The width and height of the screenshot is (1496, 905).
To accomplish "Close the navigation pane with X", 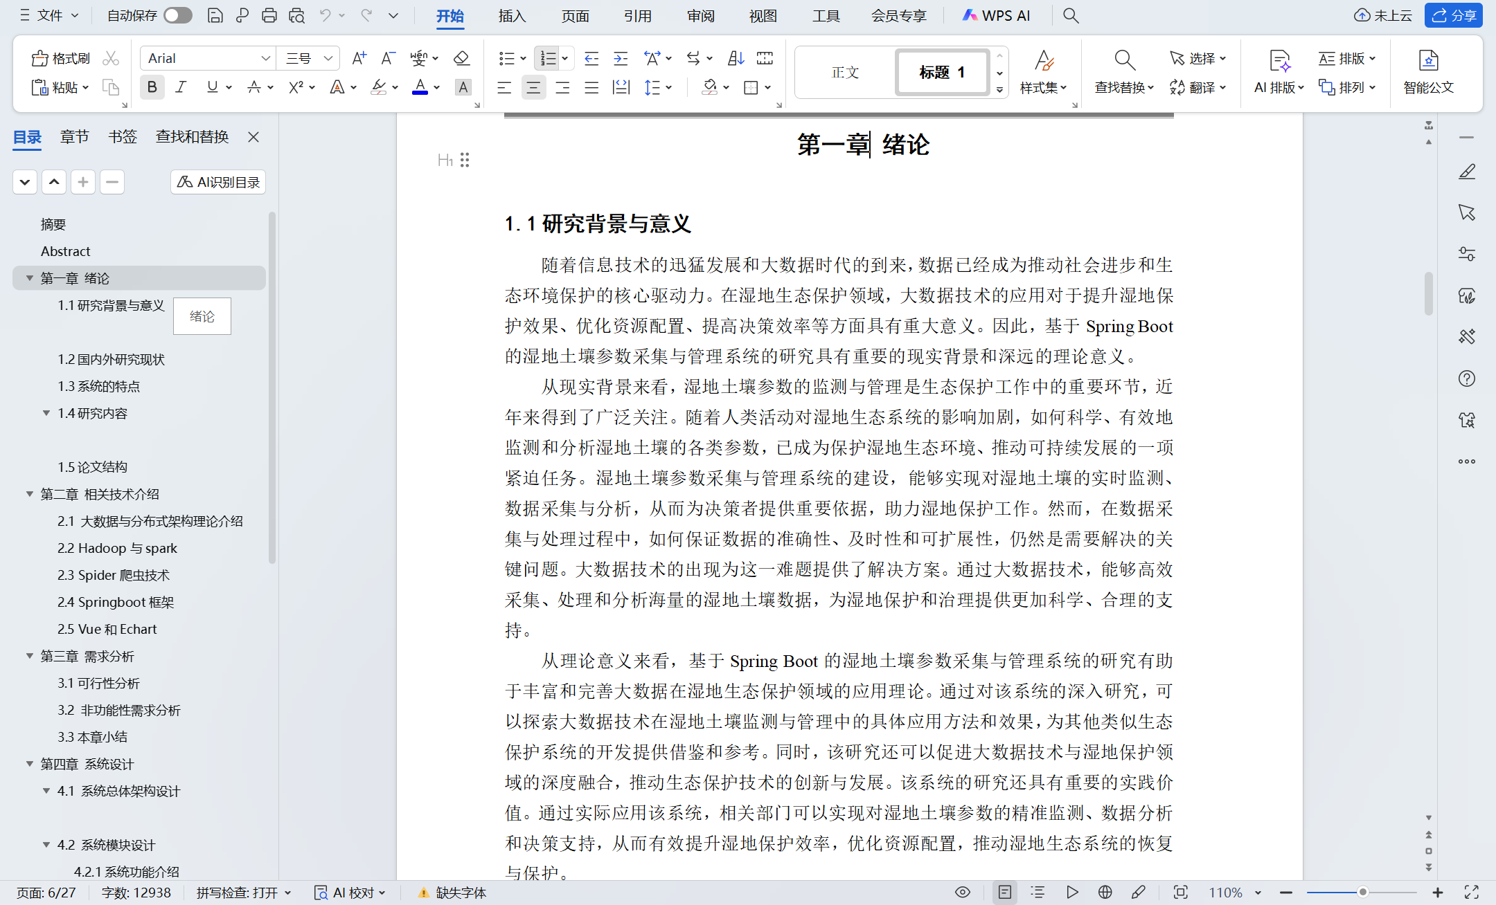I will pos(253,137).
